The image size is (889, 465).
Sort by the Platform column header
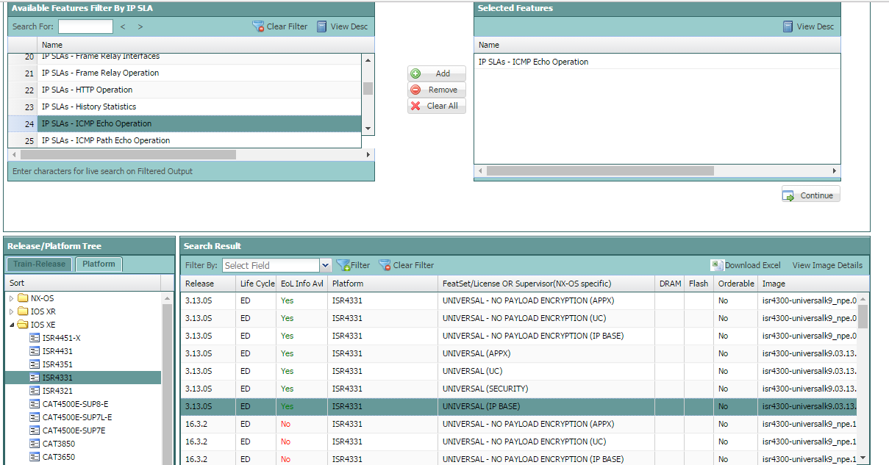382,284
